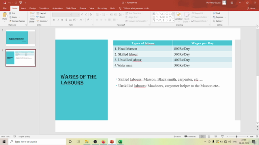This screenshot has width=259, height=145.
Task: Click the Replace button
Action: [x=219, y=17]
